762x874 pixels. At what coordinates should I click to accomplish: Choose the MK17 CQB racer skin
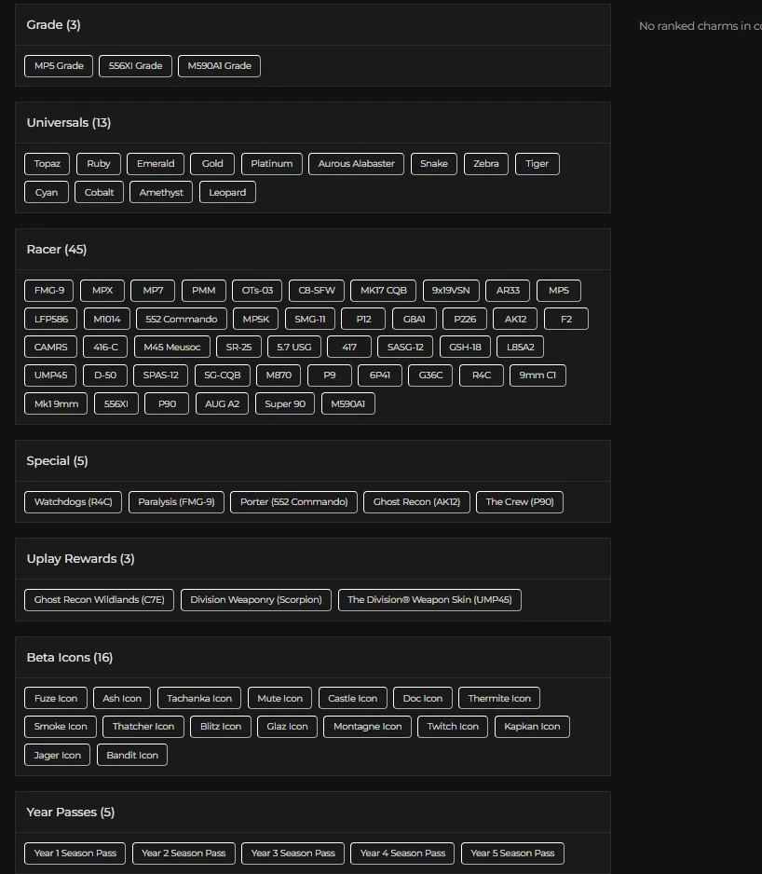point(384,291)
